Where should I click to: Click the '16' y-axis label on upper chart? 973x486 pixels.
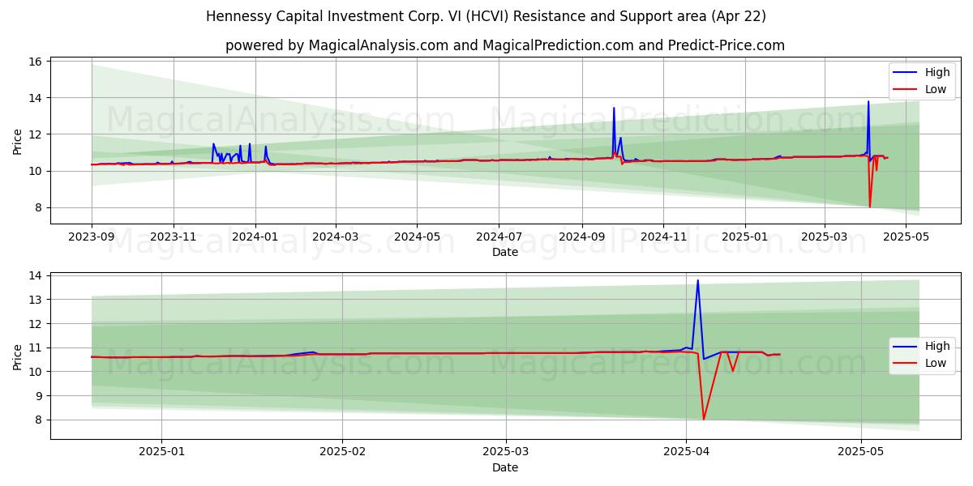(37, 62)
